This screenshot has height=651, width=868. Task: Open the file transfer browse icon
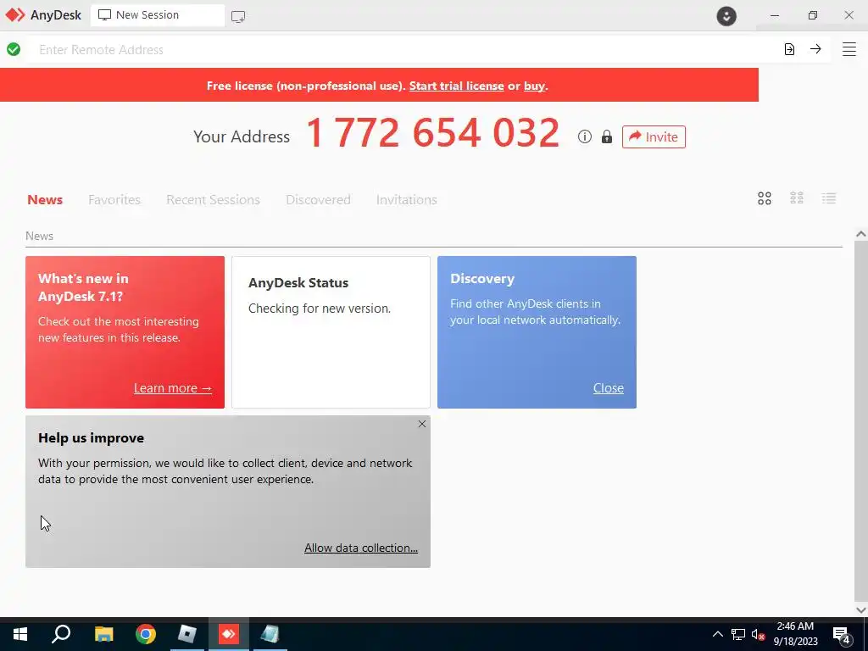[789, 49]
